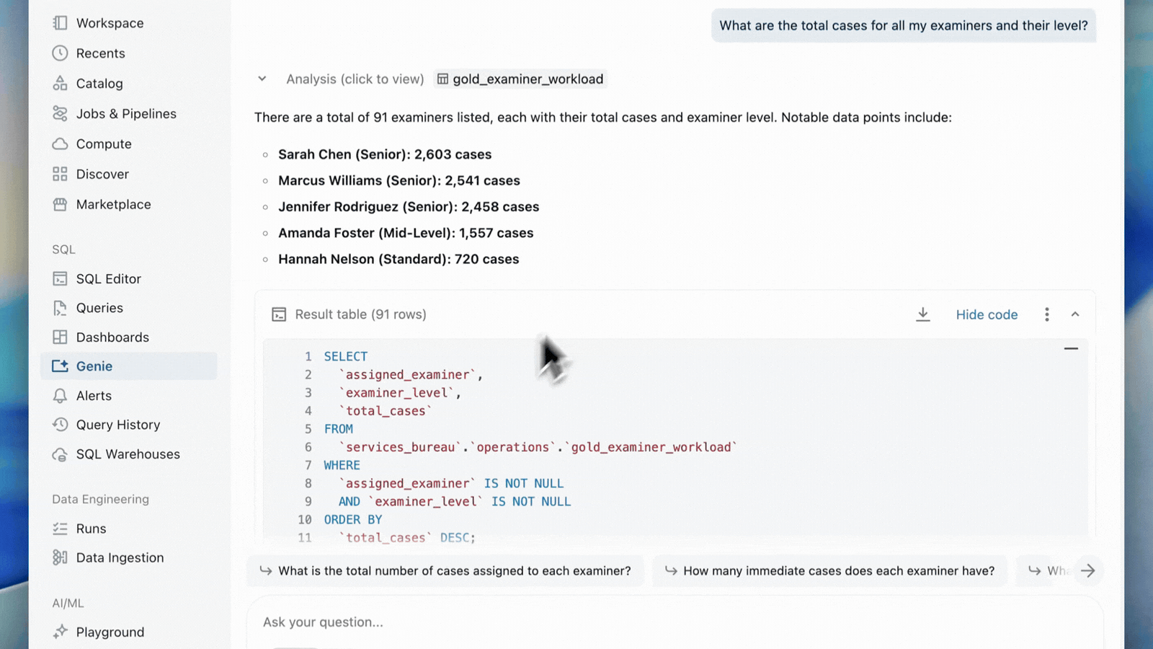1153x649 pixels.
Task: Click the Compute icon in sidebar
Action: (x=61, y=144)
